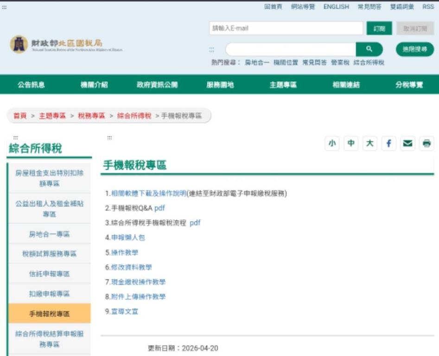Open the 公告訊息 menu

coord(31,85)
